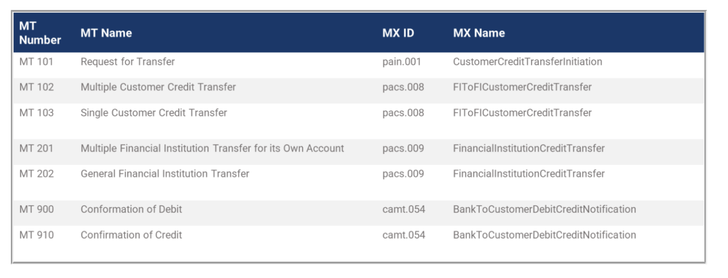Select the MT 103 cell
The image size is (728, 278).
(36, 113)
